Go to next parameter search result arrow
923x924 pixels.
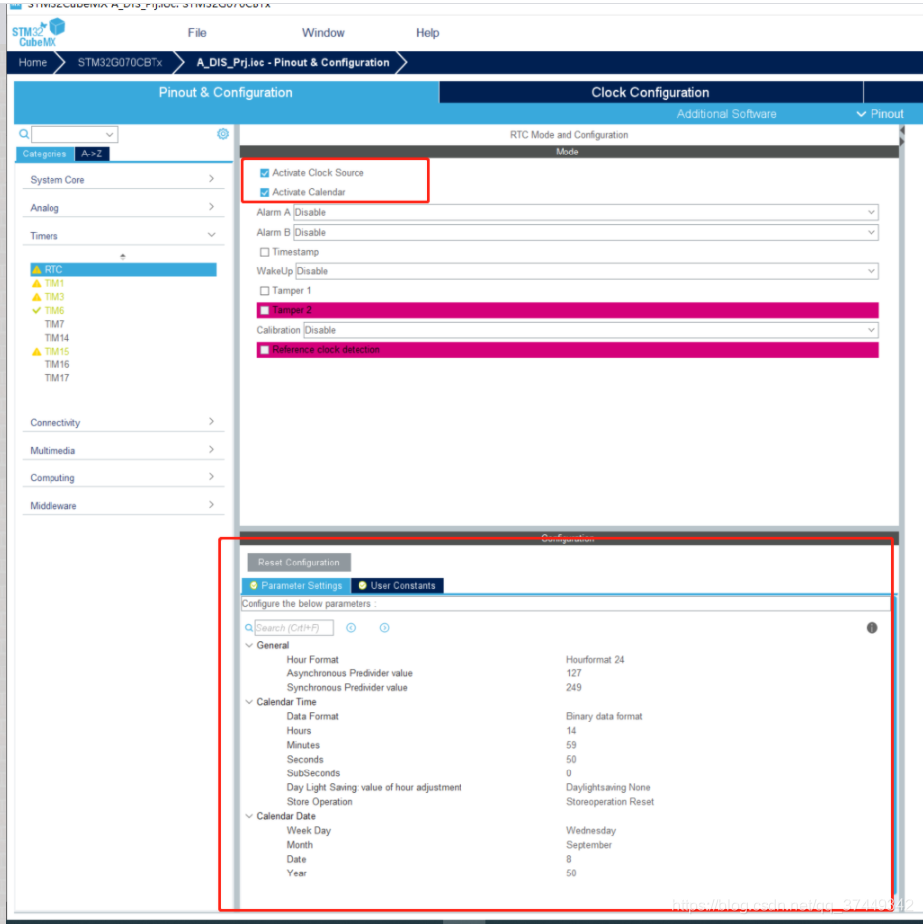(x=385, y=628)
